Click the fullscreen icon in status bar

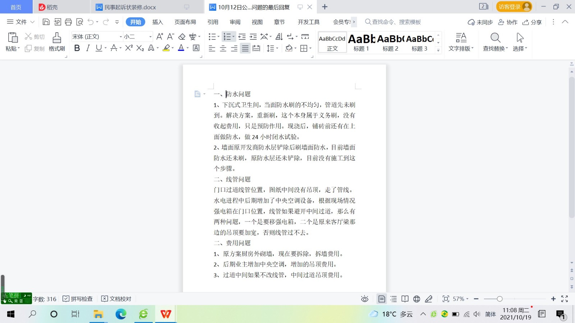(565, 299)
